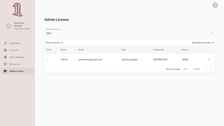Click the QR License icon
This screenshot has width=224, height=126.
[x=5, y=64]
